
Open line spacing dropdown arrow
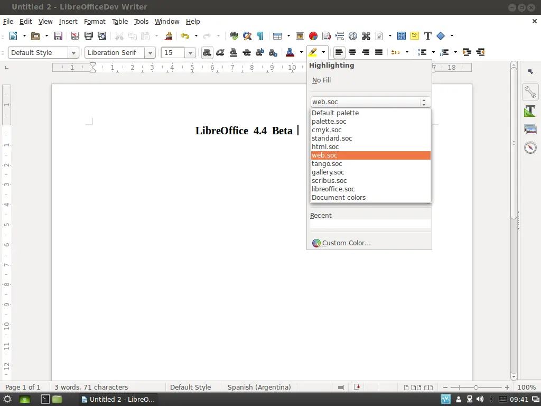407,52
